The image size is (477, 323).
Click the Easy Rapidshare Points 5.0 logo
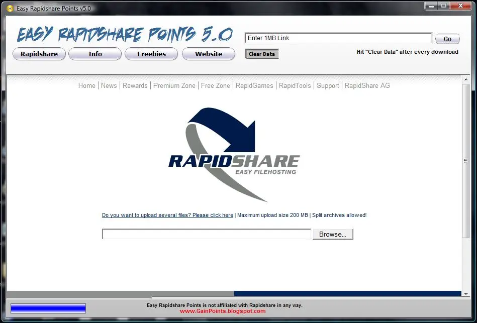click(x=125, y=34)
